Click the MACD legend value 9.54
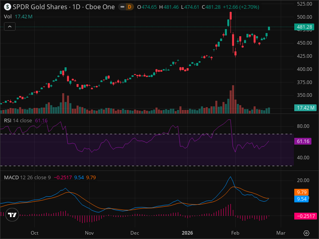 coord(79,177)
